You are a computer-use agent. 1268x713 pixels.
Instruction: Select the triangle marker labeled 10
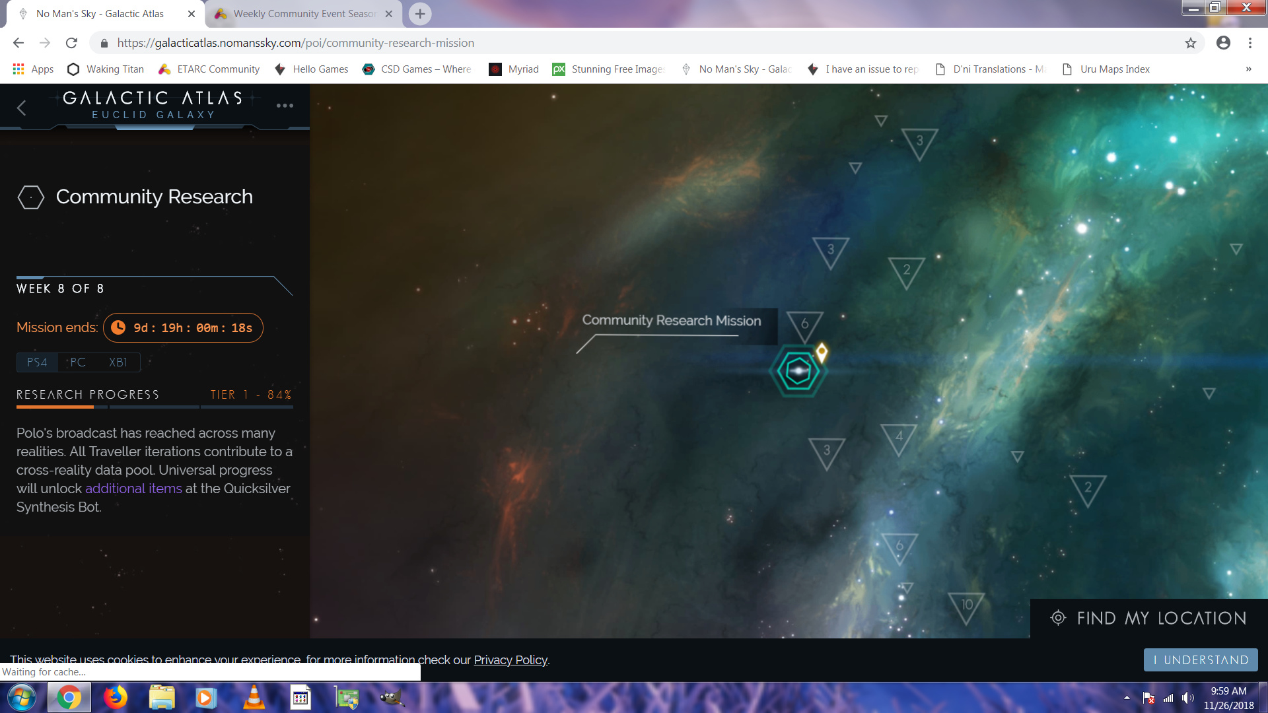coord(966,607)
